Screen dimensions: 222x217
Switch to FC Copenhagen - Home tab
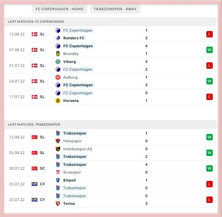point(59,9)
